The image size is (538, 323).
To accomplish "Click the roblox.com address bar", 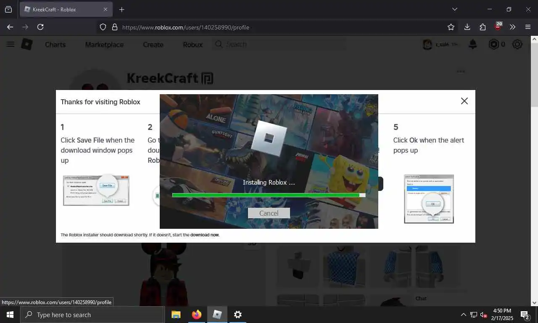I will pyautogui.click(x=277, y=27).
